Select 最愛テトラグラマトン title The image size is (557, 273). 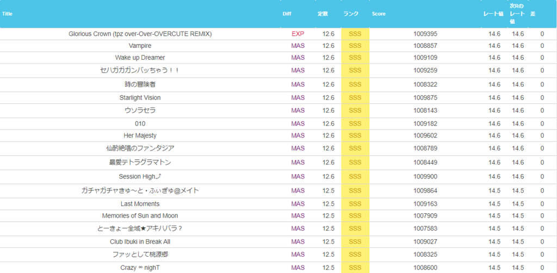point(140,162)
